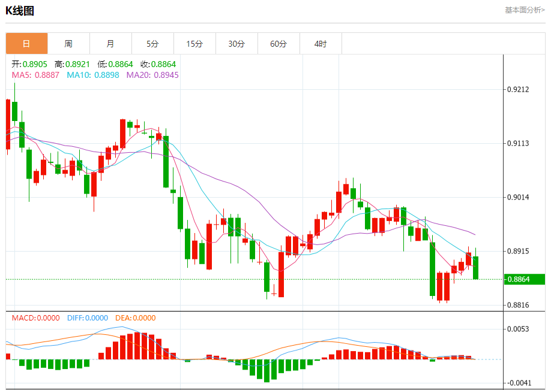The height and width of the screenshot is (390, 548).
Task: Click the 0.0053 MACD axis label
Action: pyautogui.click(x=518, y=329)
